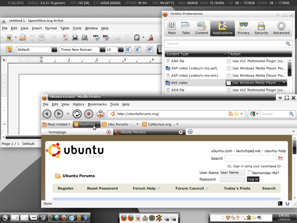Image resolution: width=297 pixels, height=223 pixels.
Task: Open the Bookmarks menu in Firefox
Action: tap(97, 104)
